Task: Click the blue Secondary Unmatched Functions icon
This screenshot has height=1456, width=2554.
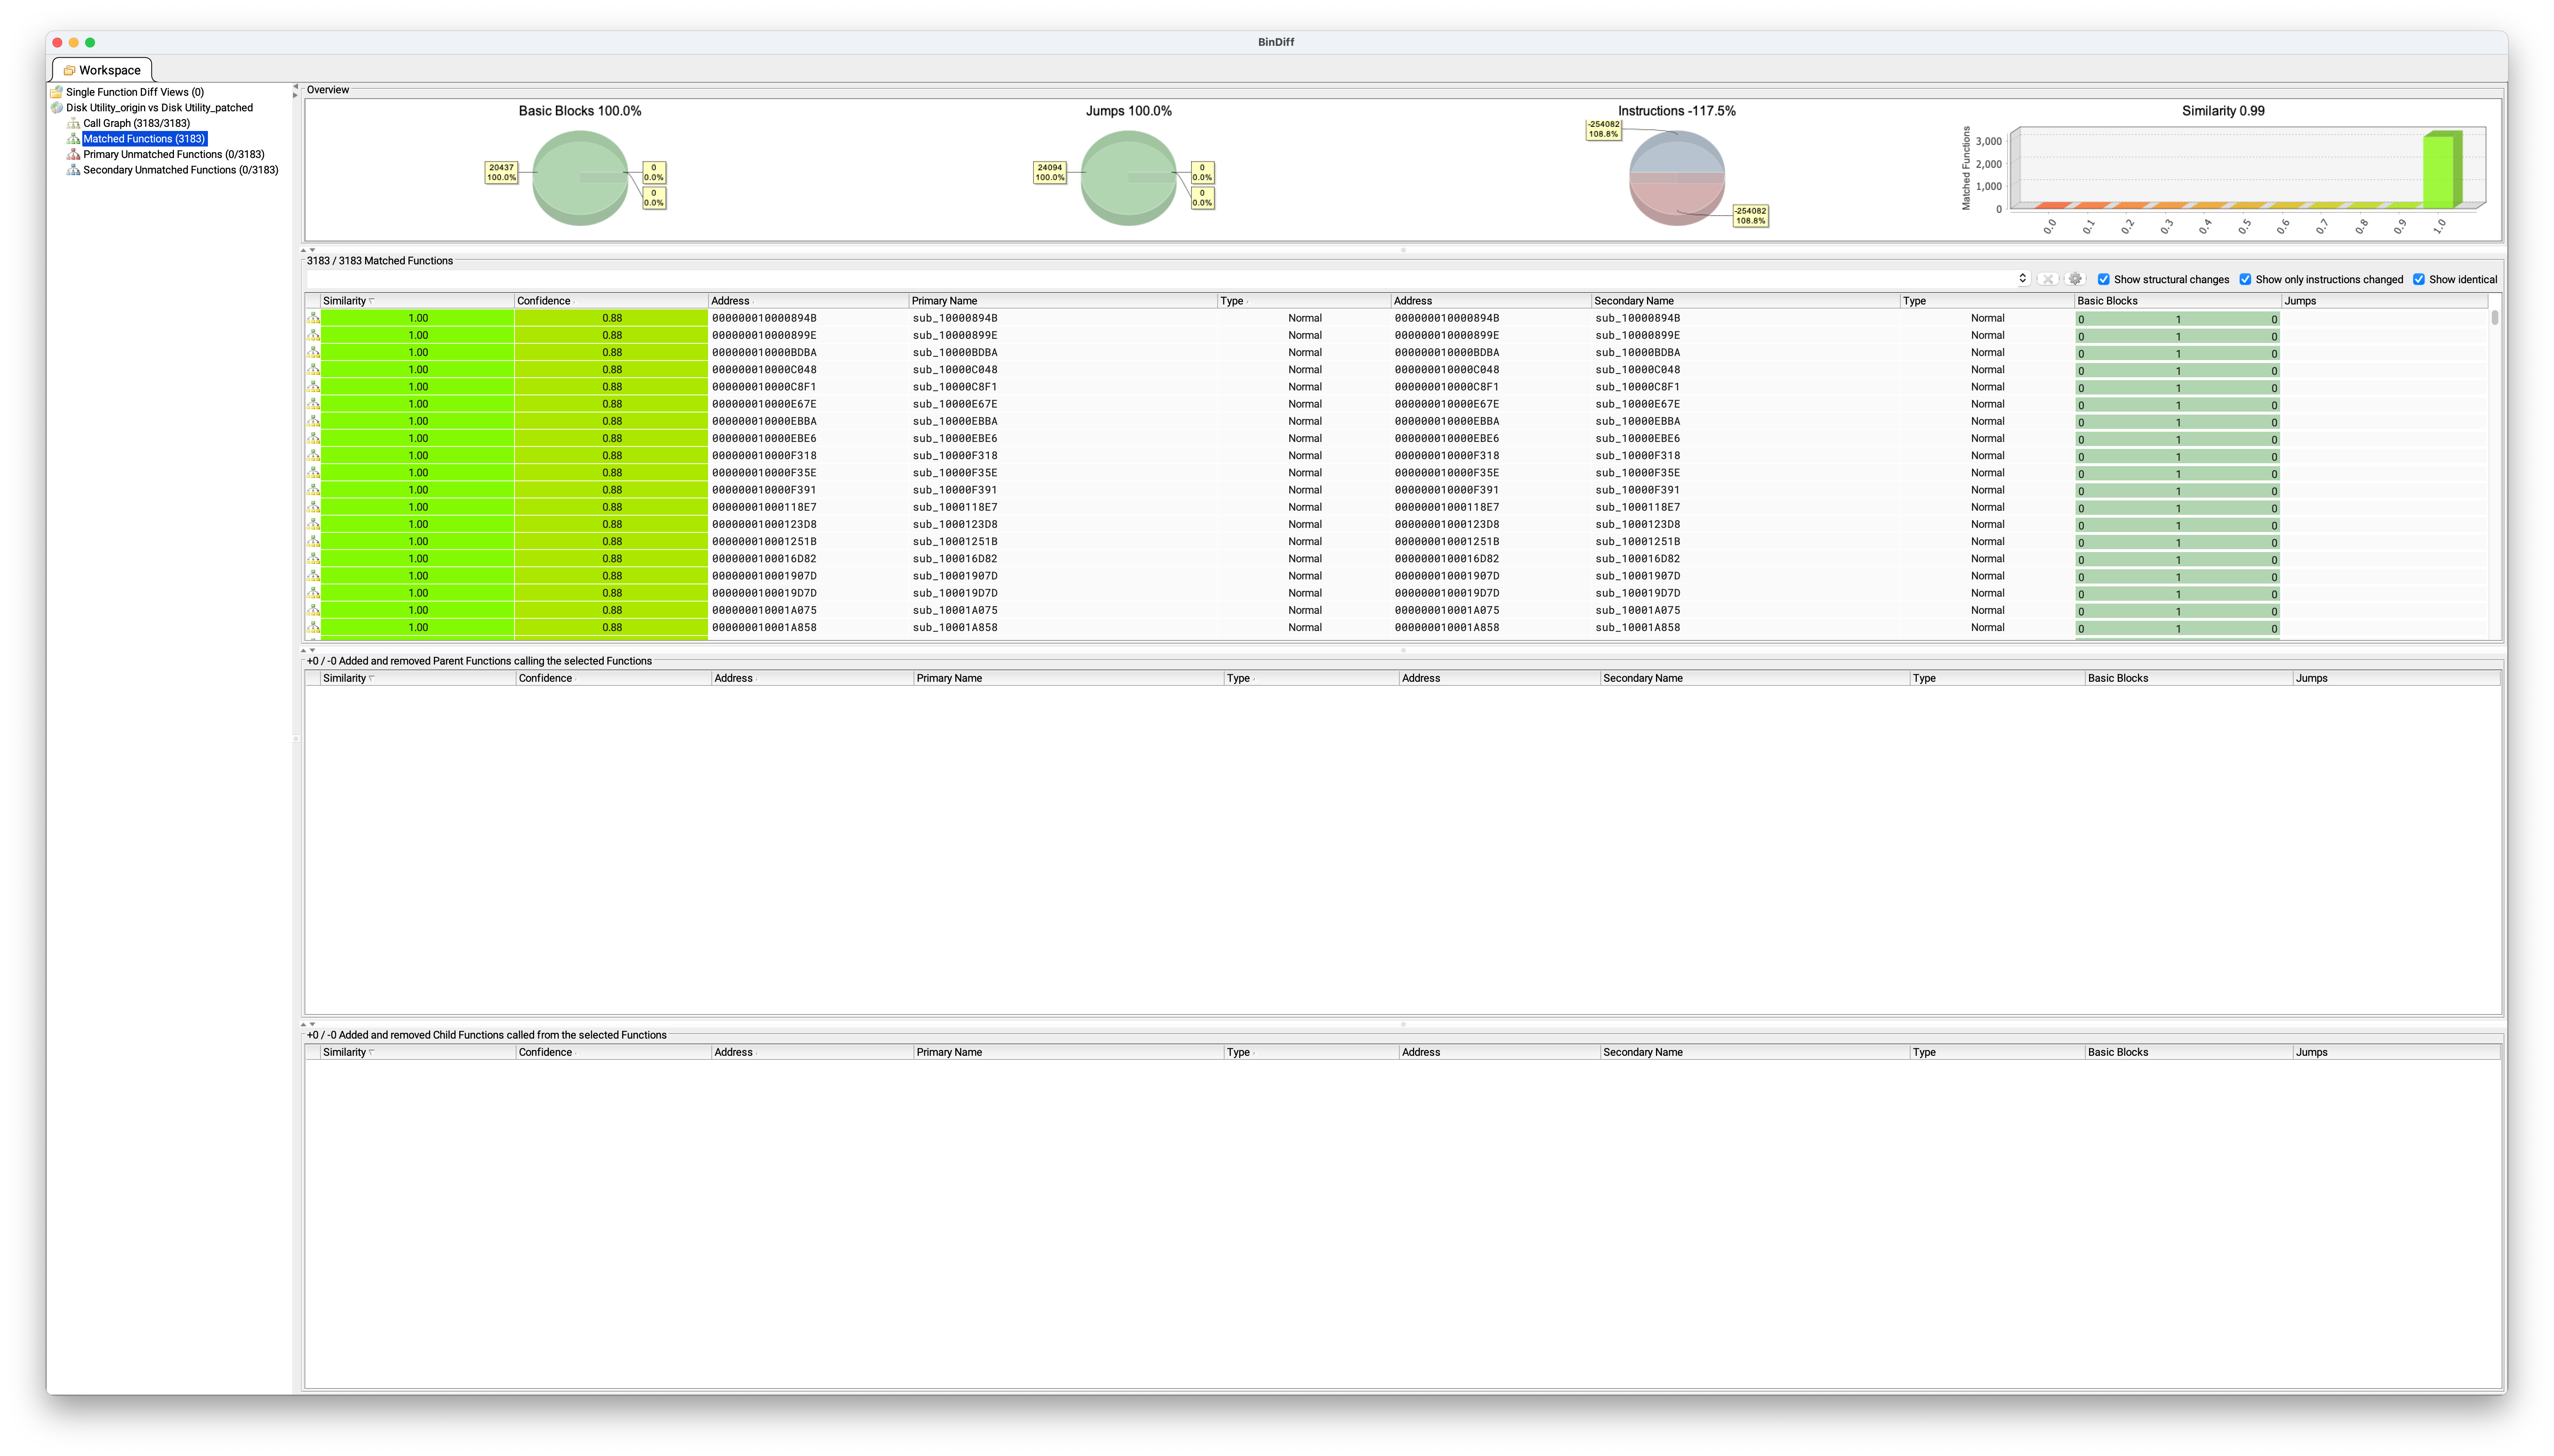Action: point(73,170)
